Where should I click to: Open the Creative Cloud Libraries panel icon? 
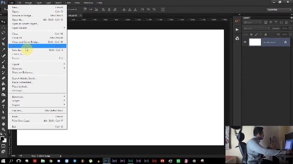237,21
